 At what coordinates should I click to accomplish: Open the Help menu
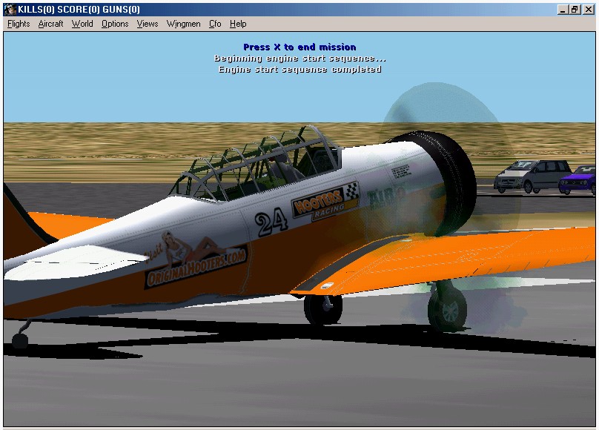point(238,24)
